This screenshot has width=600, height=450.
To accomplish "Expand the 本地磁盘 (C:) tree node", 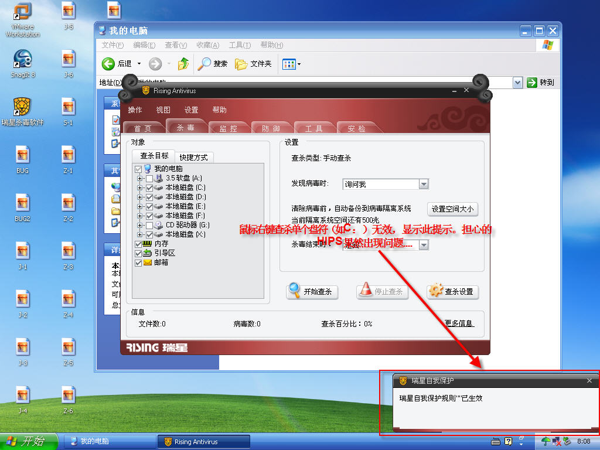I will (x=139, y=188).
